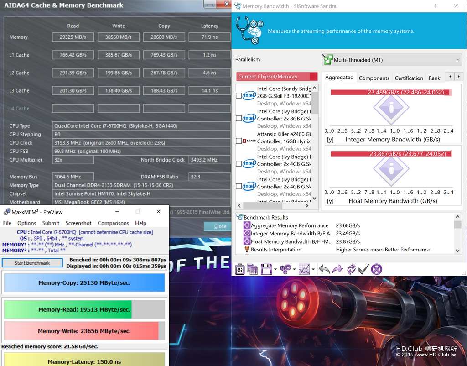This screenshot has width=467, height=366.
Task: Click the Attansic Killer e2400 vendor logo
Action: (249, 141)
